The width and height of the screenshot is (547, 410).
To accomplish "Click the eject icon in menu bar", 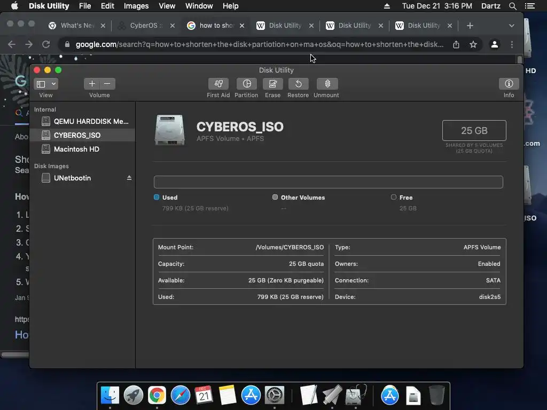I will [387, 6].
